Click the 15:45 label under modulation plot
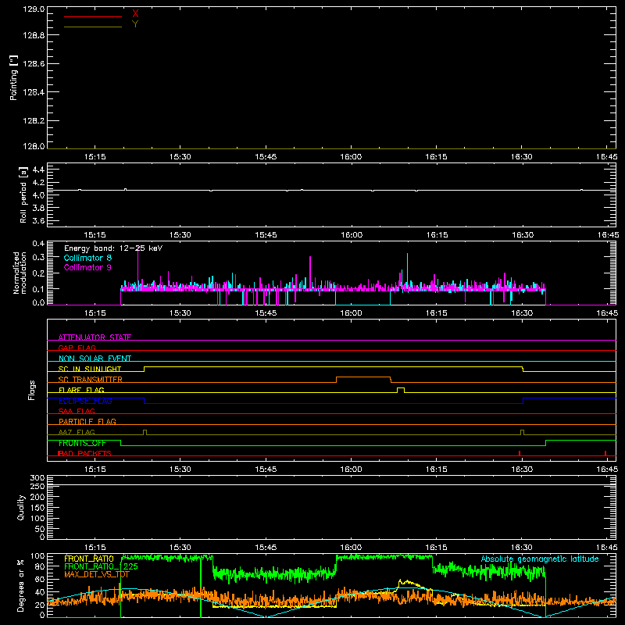The image size is (625, 625). 266,313
